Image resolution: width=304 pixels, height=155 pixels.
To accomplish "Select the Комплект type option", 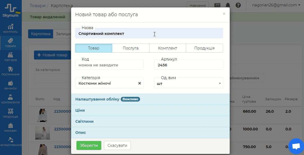I will (x=168, y=48).
